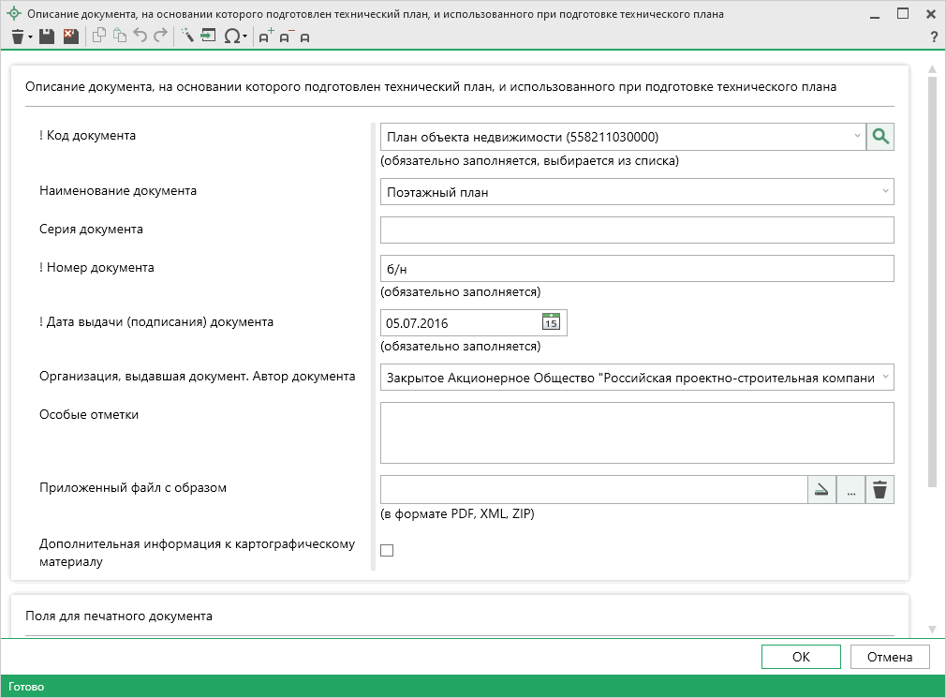Open the calendar picker for issue date

551,322
